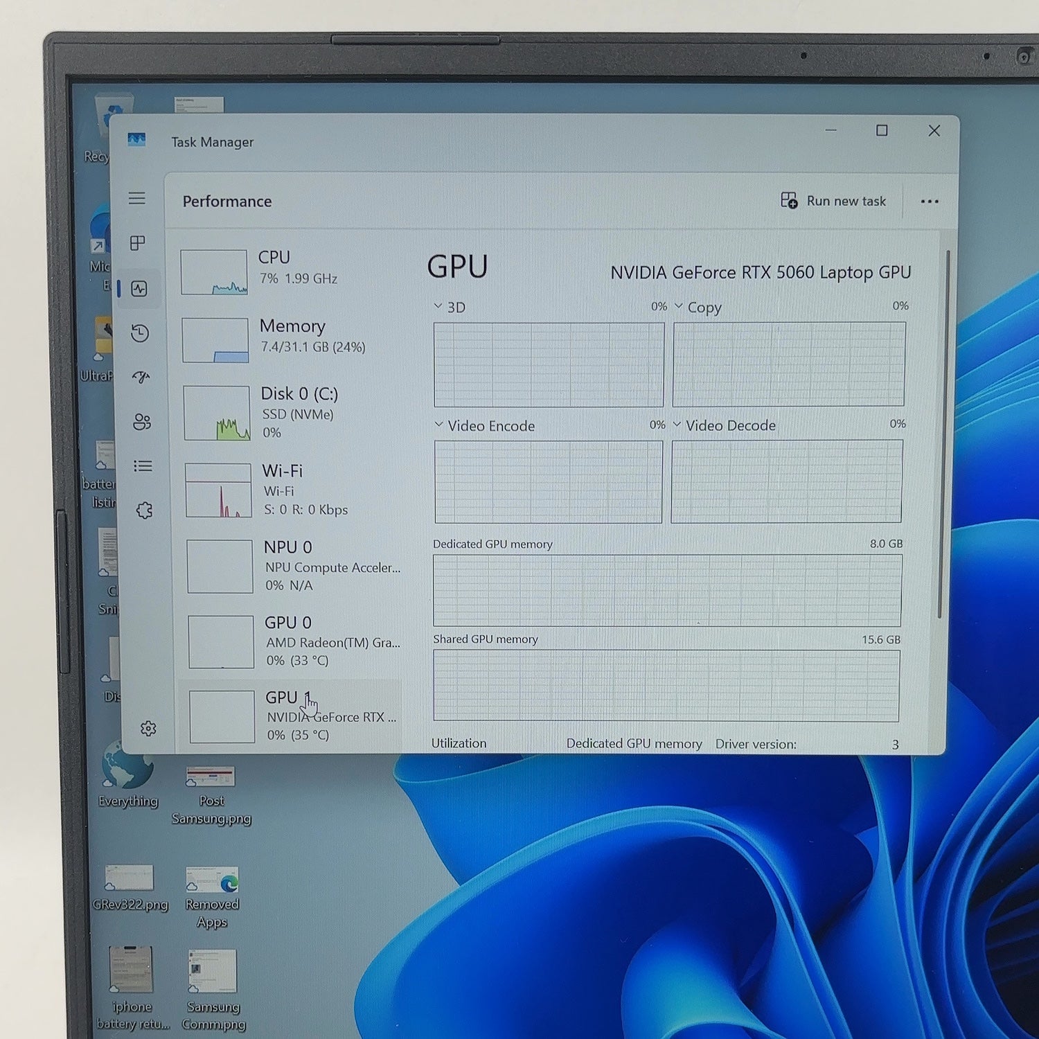Open the Services page puzzle icon
The width and height of the screenshot is (1039, 1039).
144,510
